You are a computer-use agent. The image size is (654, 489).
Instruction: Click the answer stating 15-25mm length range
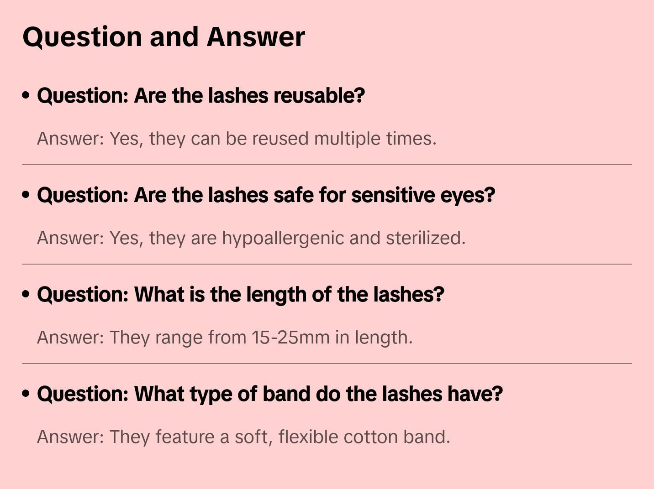pos(225,338)
